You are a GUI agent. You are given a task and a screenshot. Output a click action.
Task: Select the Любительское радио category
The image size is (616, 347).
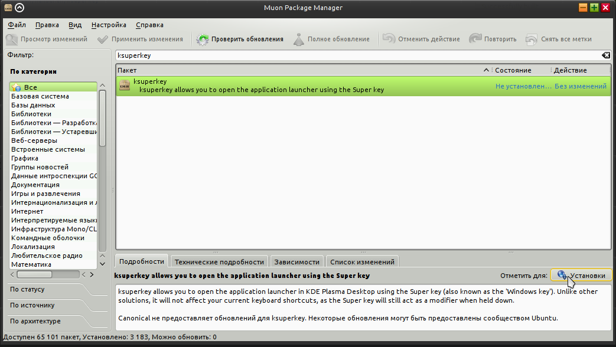pyautogui.click(x=53, y=256)
